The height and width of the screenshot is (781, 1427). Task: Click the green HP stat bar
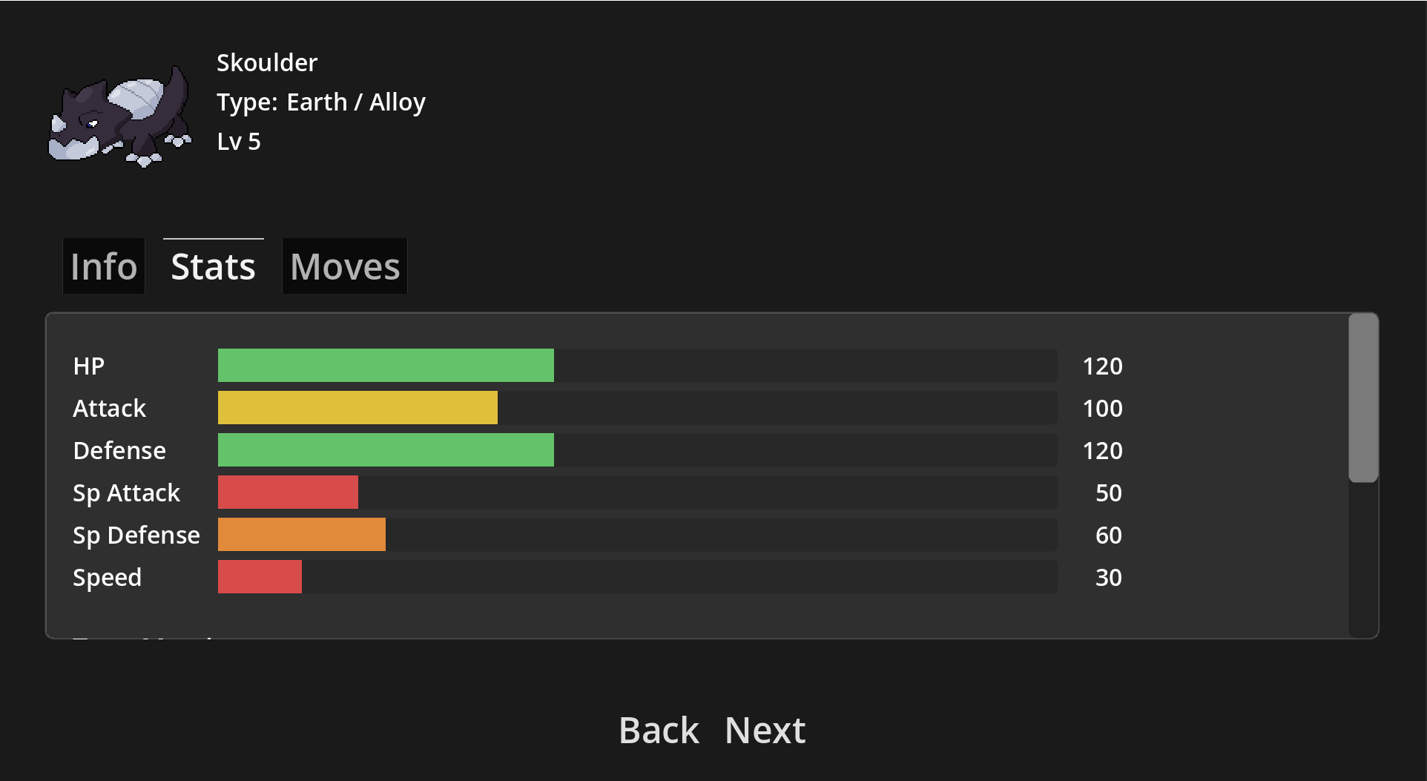click(386, 366)
